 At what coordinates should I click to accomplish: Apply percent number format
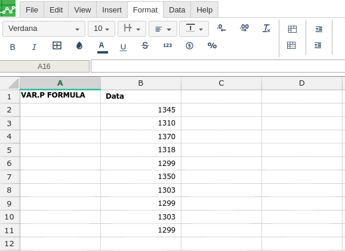[212, 46]
